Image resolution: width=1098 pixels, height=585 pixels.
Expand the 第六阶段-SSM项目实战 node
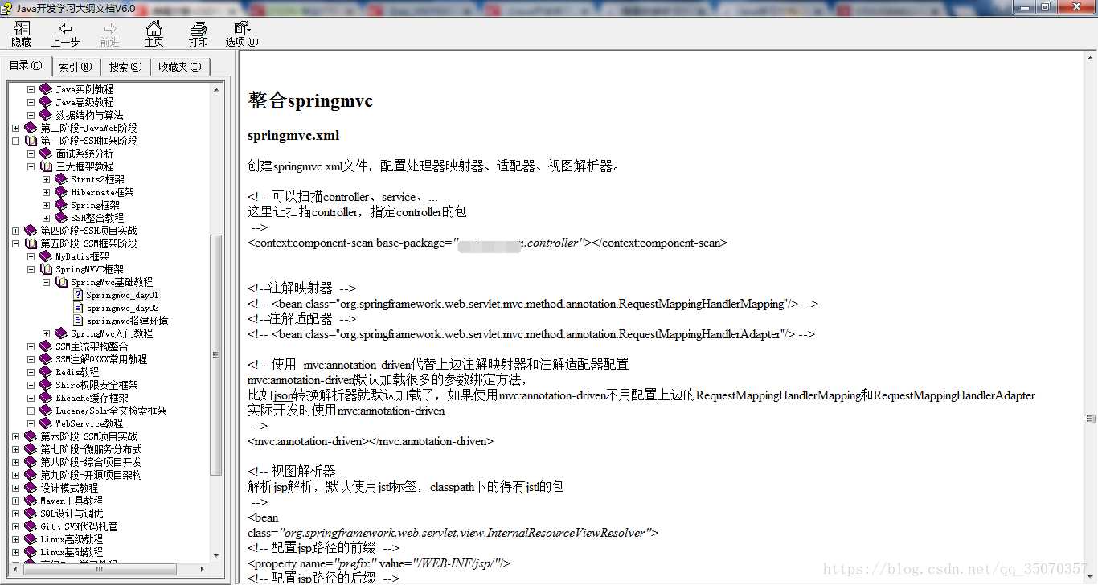(x=16, y=436)
